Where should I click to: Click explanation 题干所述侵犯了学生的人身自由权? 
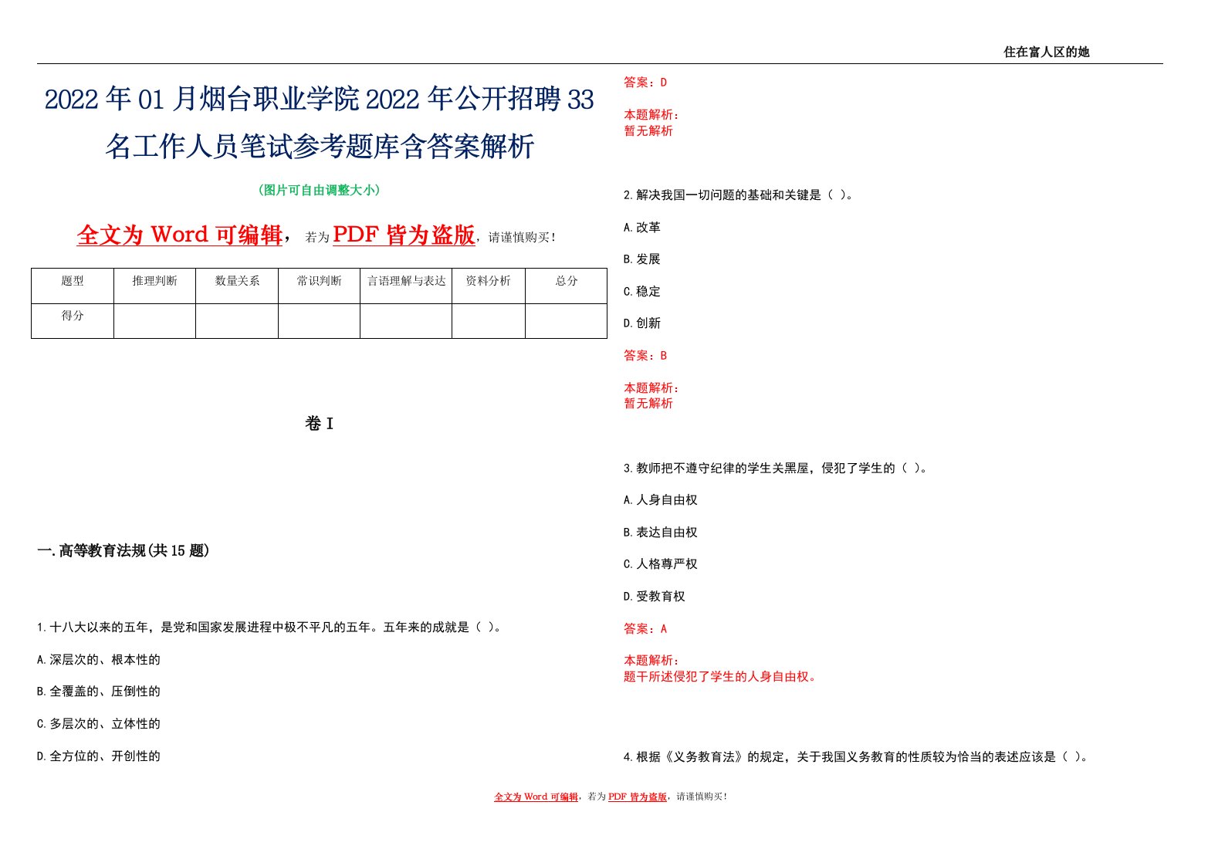[720, 677]
